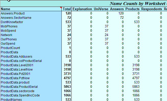Viewport: 167px width, 101px height.
Task: Click the Products count 3198 in ProductData.Level2001 row
Action: tap(136, 65)
